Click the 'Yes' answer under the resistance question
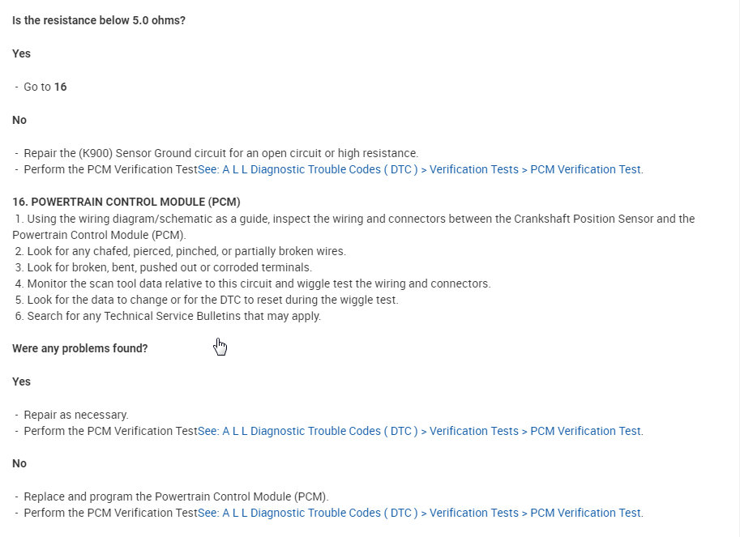Screen dimensions: 740x537 coord(21,53)
